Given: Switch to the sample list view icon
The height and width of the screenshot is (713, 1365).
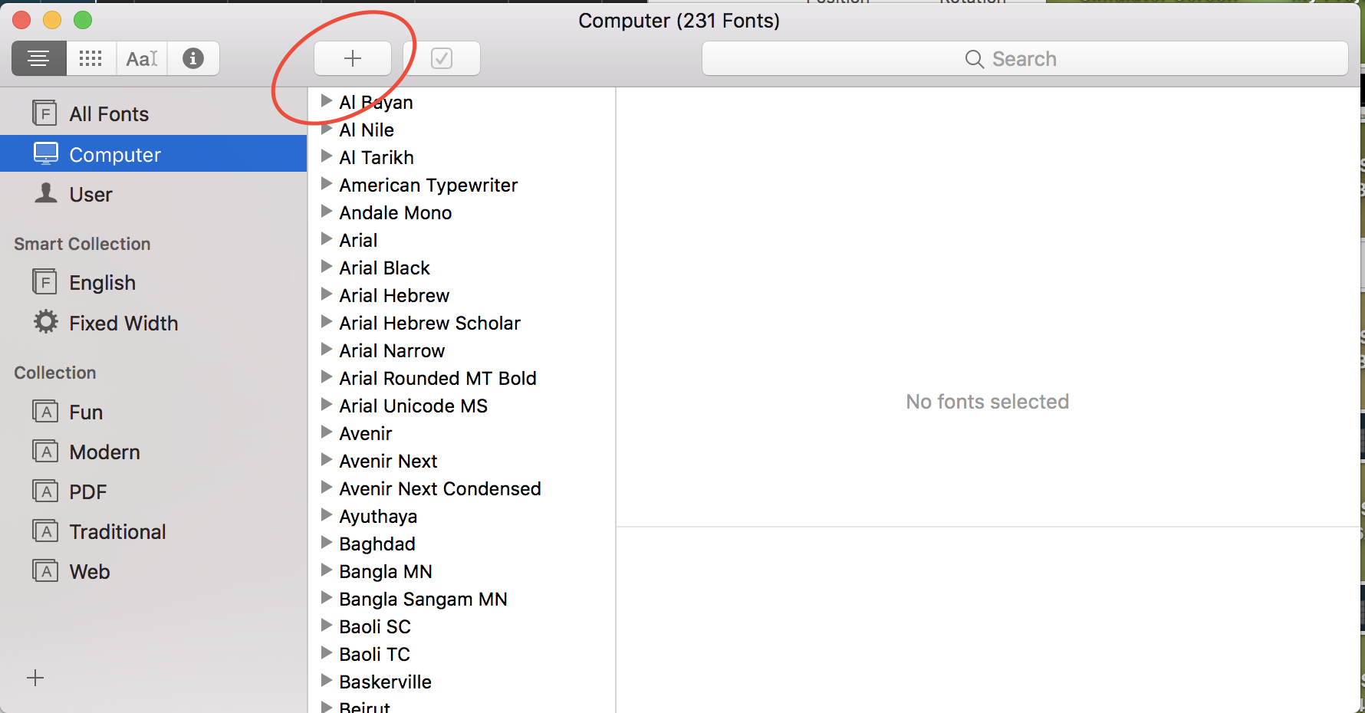Looking at the screenshot, I should click(x=39, y=58).
